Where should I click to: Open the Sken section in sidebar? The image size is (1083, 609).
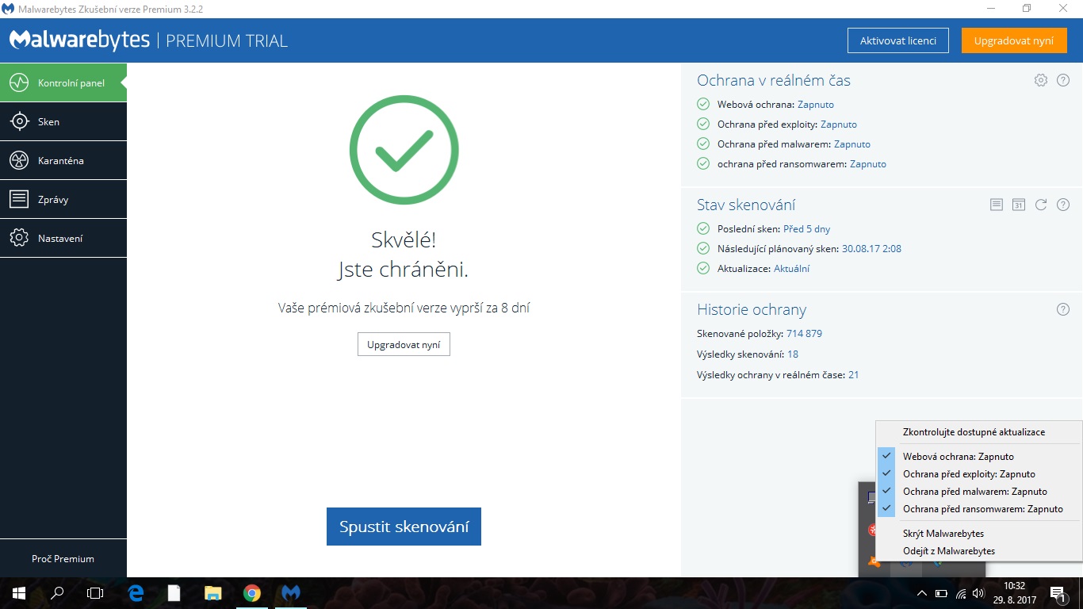63,122
